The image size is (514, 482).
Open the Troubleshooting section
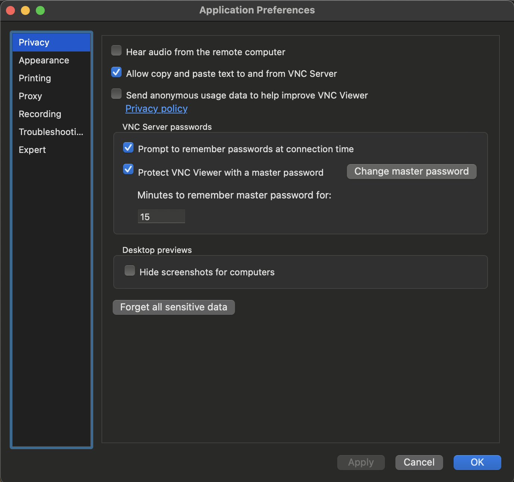pyautogui.click(x=51, y=132)
